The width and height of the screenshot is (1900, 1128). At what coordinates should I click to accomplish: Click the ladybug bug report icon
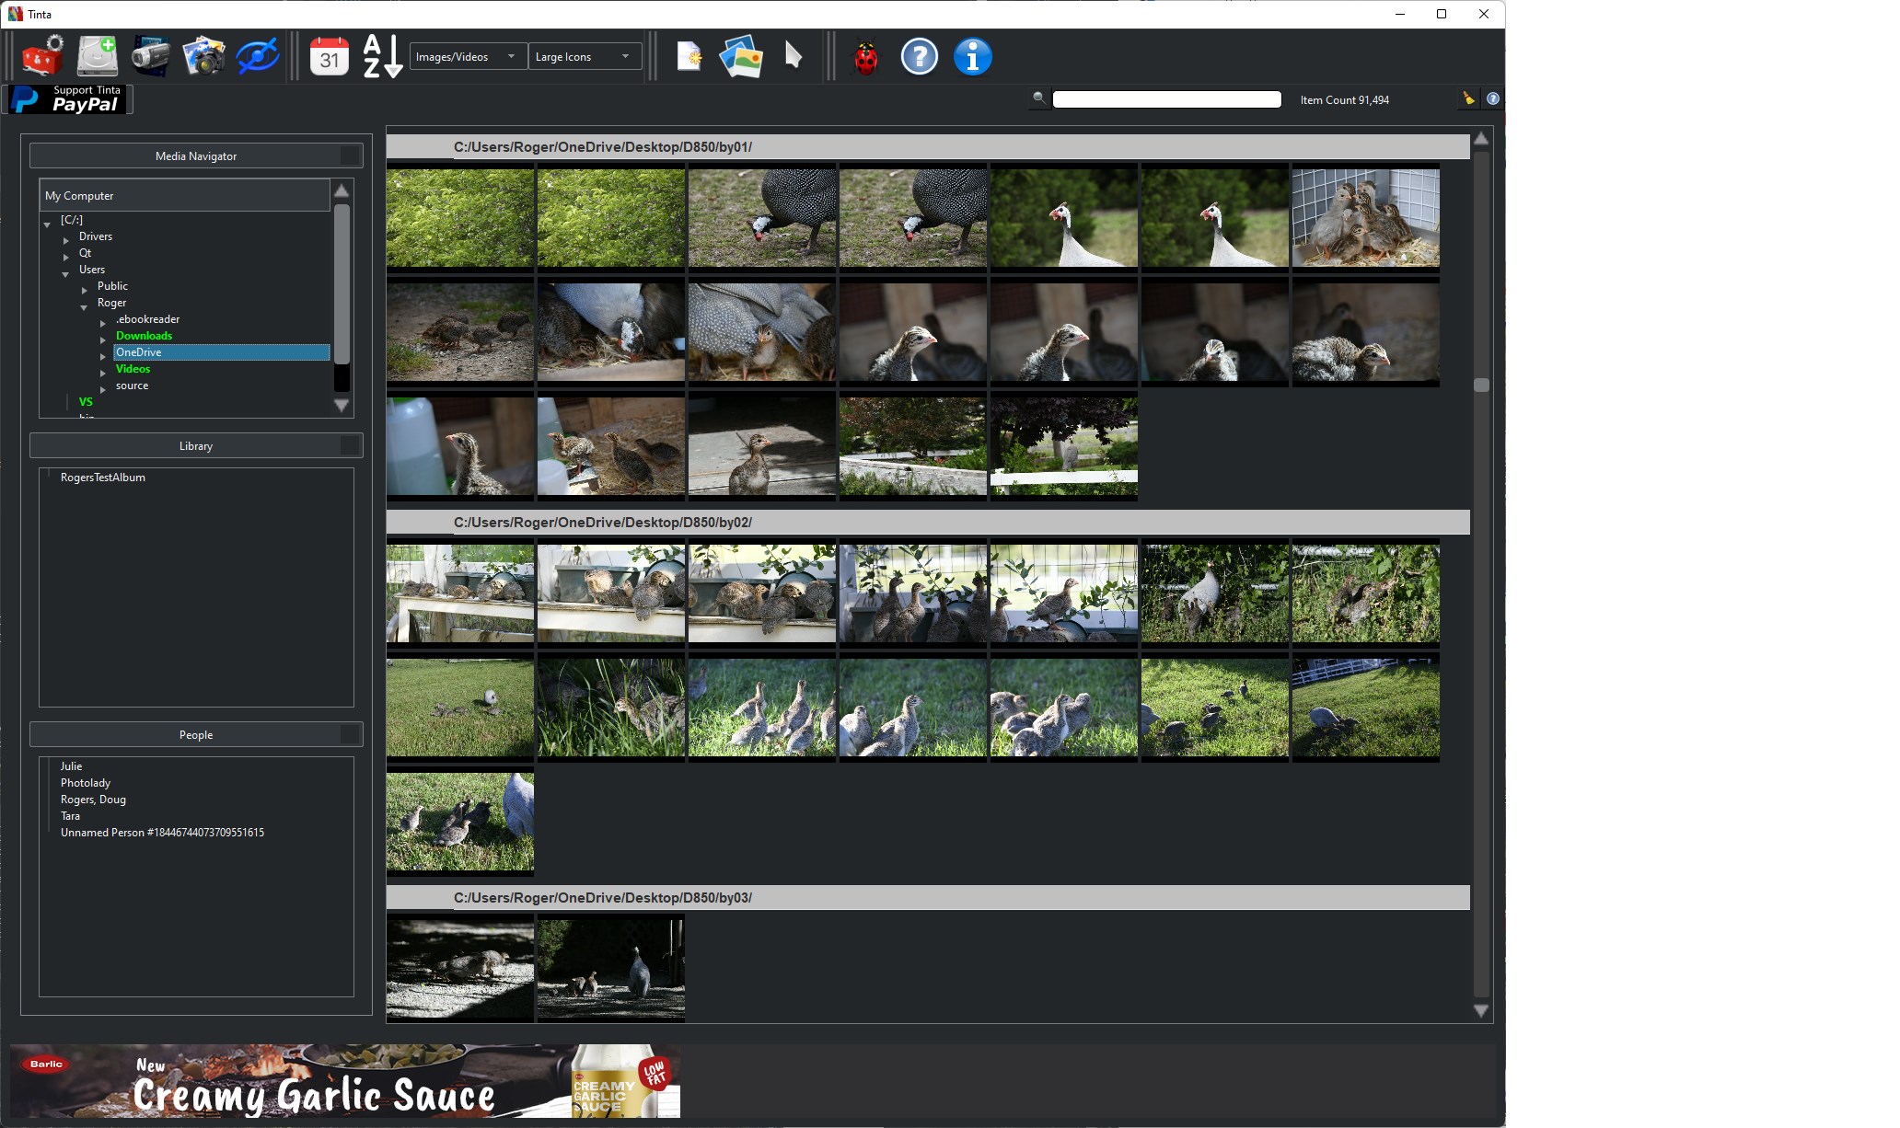865,57
